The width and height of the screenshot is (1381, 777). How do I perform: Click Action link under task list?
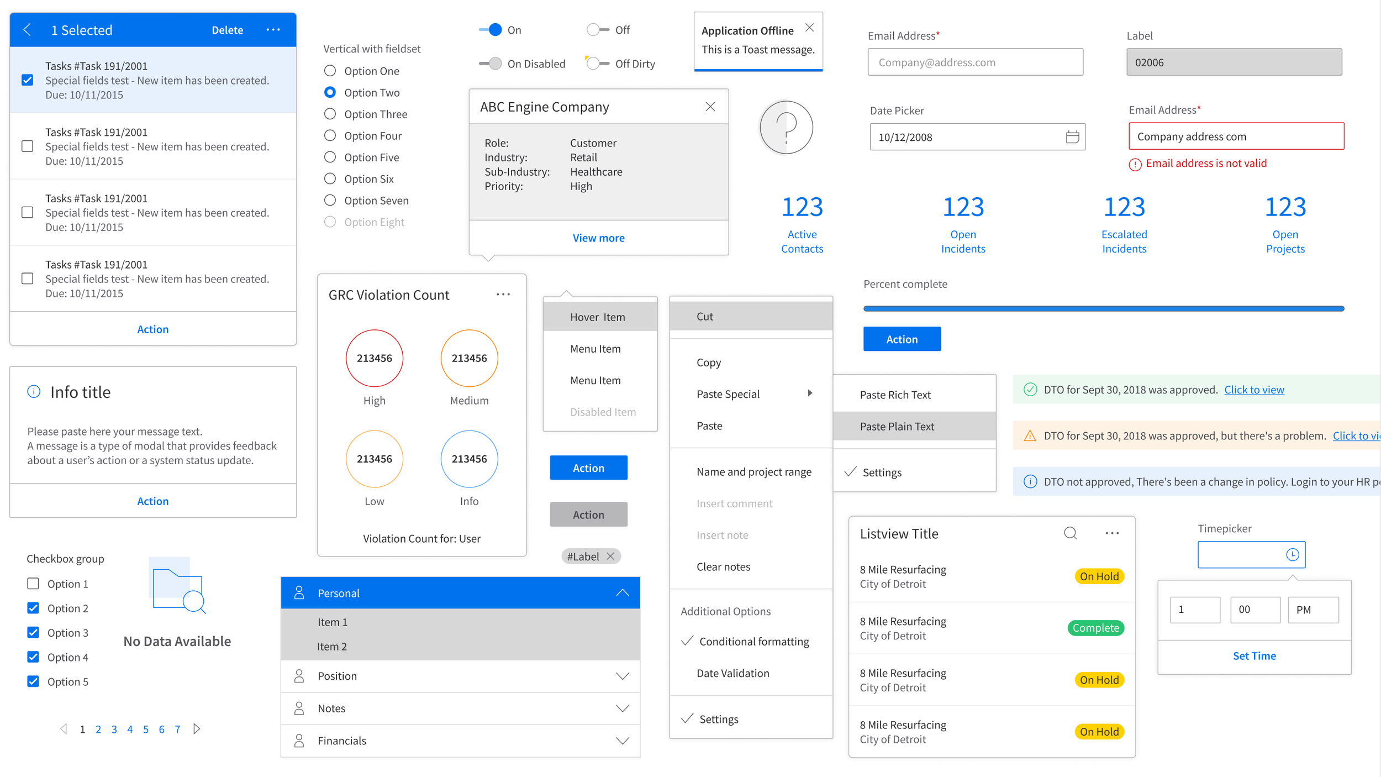click(153, 329)
